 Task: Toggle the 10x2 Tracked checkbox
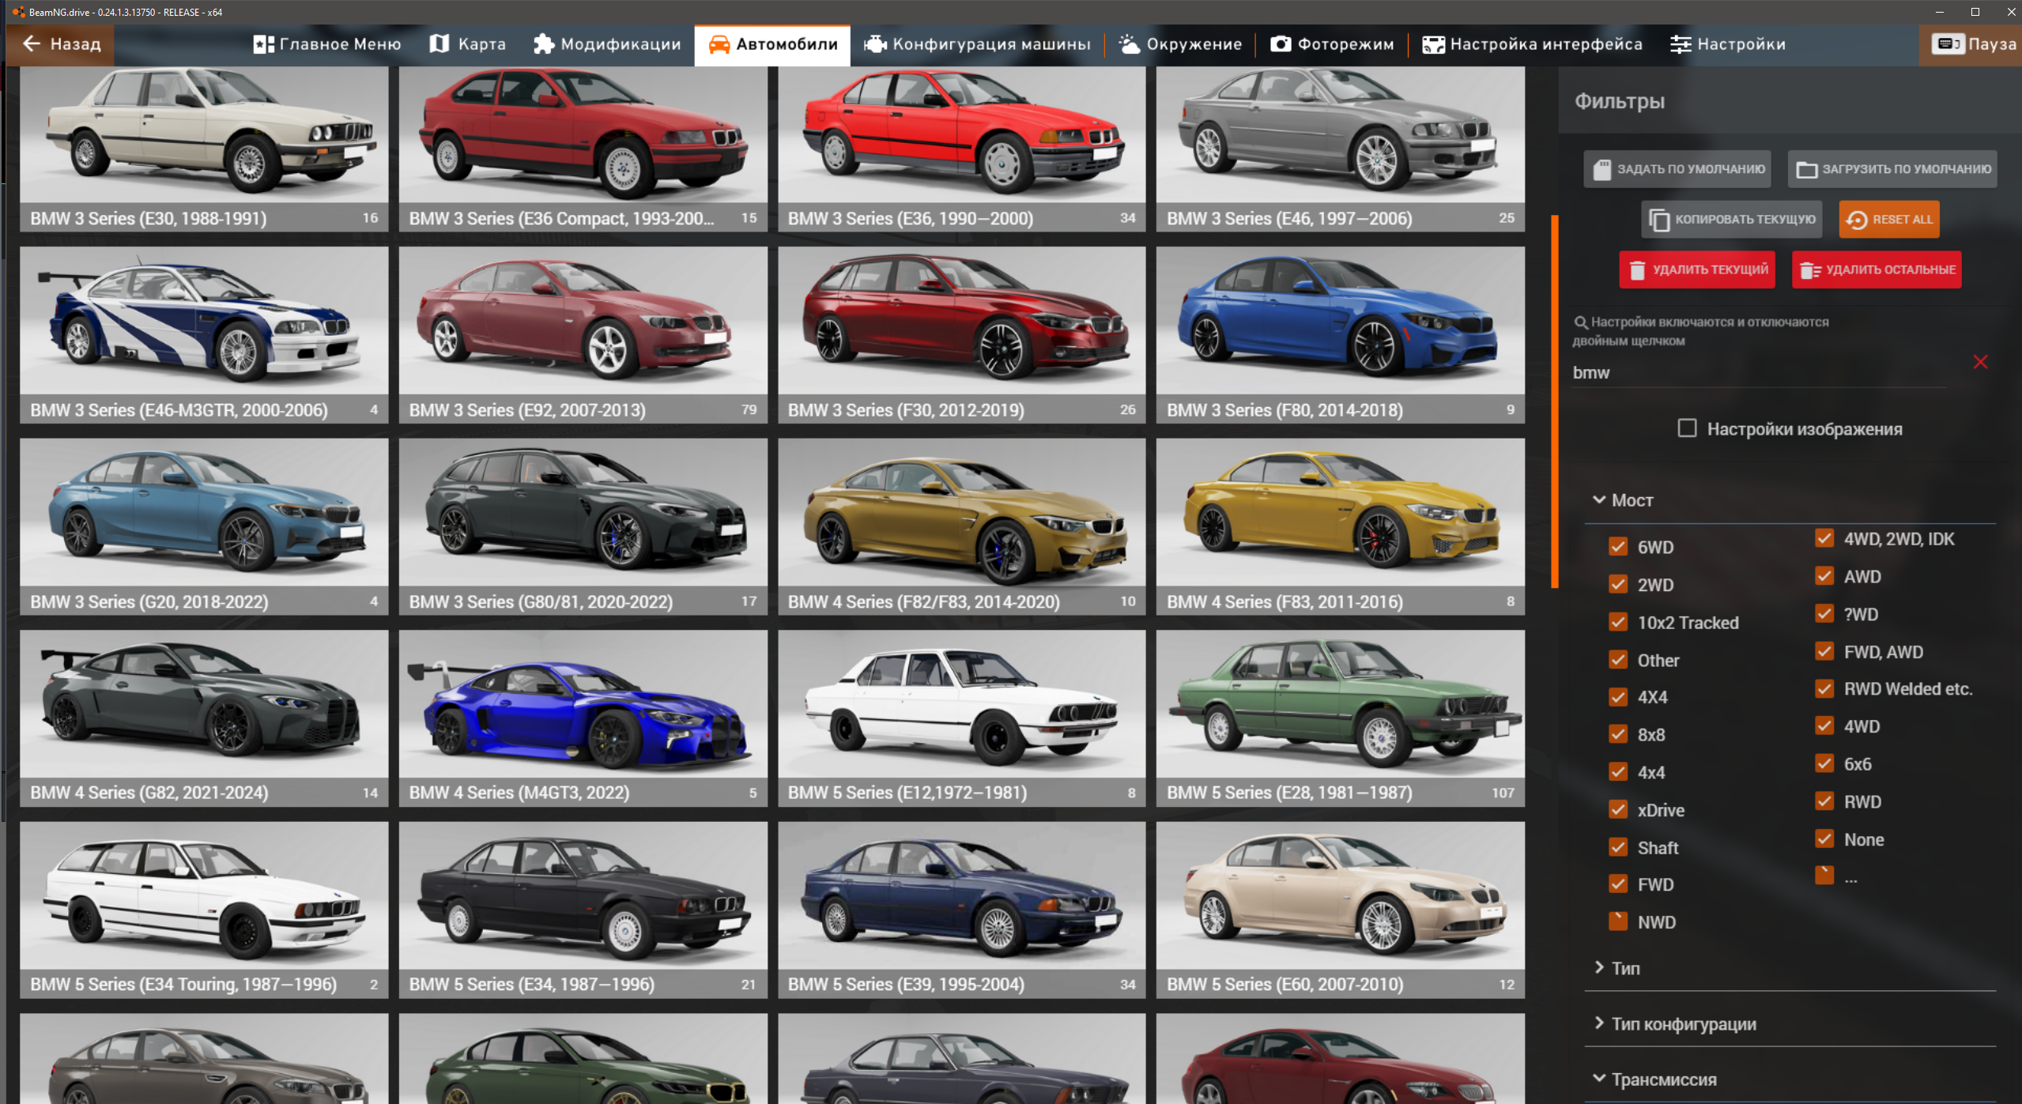coord(1618,623)
